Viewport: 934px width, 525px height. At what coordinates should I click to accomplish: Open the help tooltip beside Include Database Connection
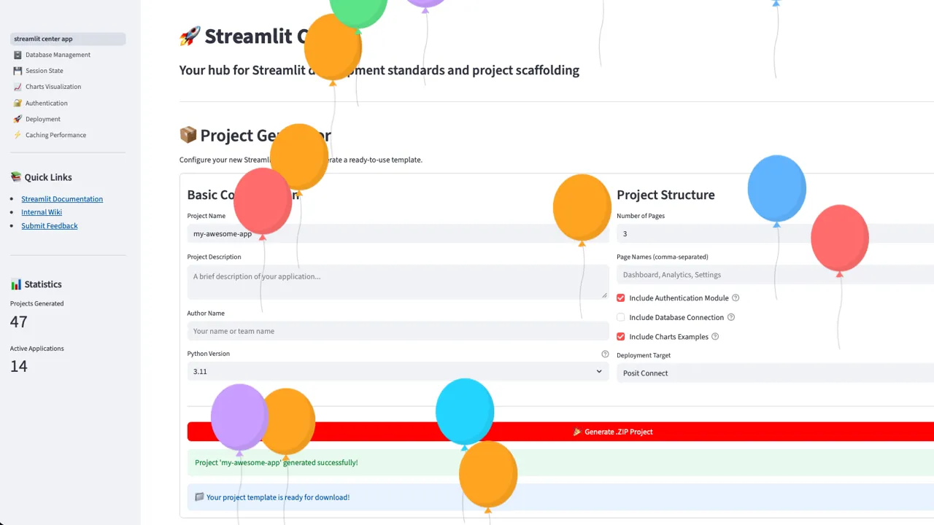[731, 317]
